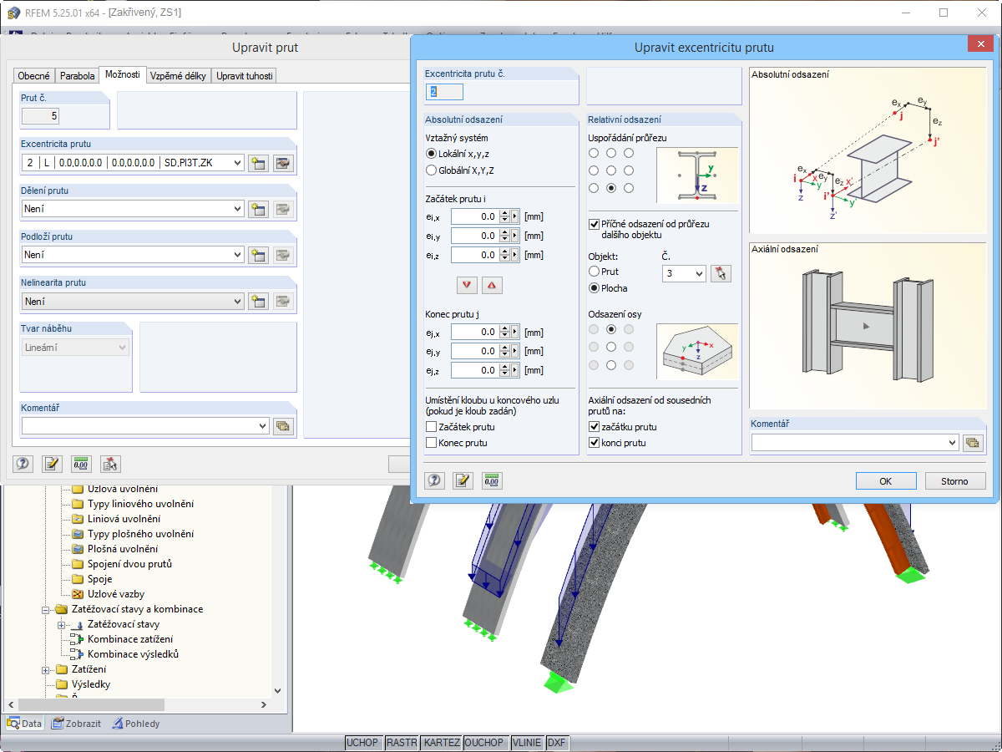This screenshot has height=752, width=1002.
Task: Click the Liniová uvolnění folder icon
Action: [78, 519]
